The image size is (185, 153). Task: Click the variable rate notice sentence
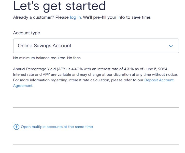[95, 74]
